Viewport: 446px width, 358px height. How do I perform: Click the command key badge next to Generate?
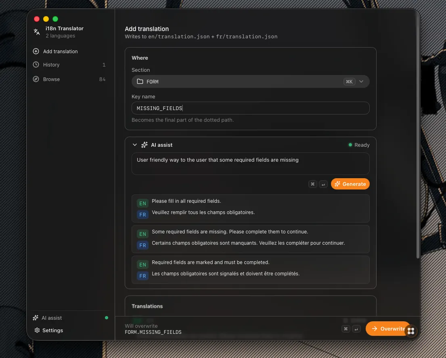(312, 184)
